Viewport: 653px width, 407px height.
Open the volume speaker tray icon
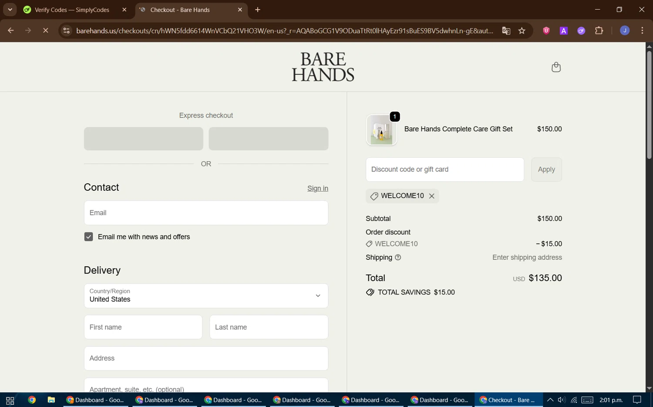click(x=562, y=400)
